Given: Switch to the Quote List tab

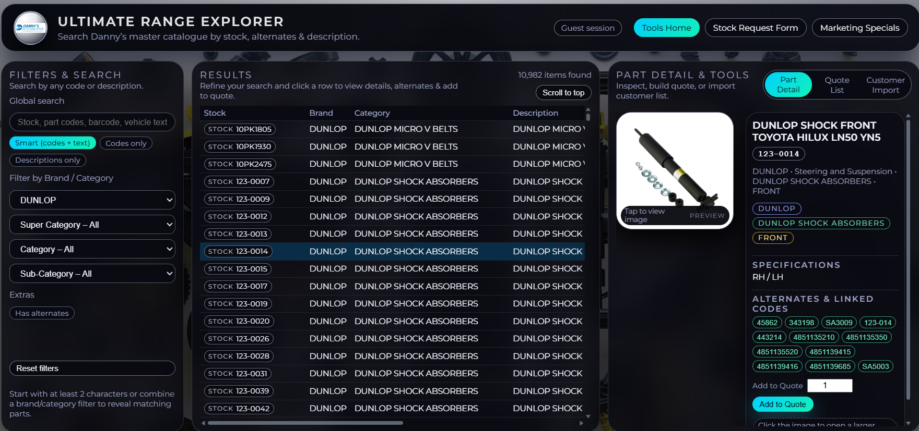Looking at the screenshot, I should click(836, 85).
